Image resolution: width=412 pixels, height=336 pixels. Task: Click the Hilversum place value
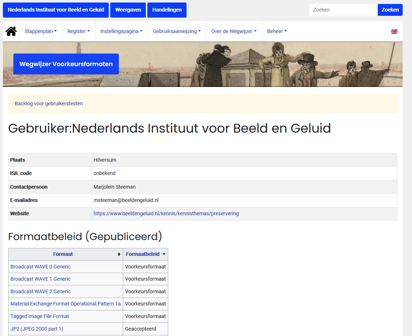[x=105, y=160]
